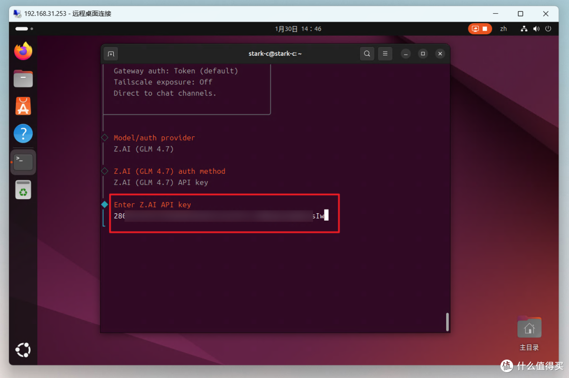Click 'Z.AI (GLM 4.7) API key' text
This screenshot has width=569, height=378.
(161, 183)
